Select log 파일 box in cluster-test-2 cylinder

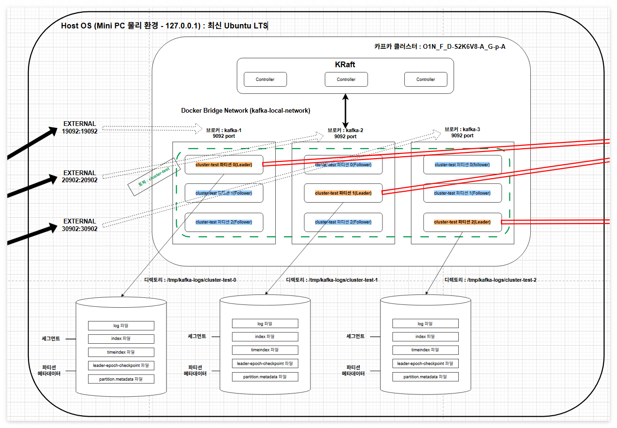[x=425, y=324]
